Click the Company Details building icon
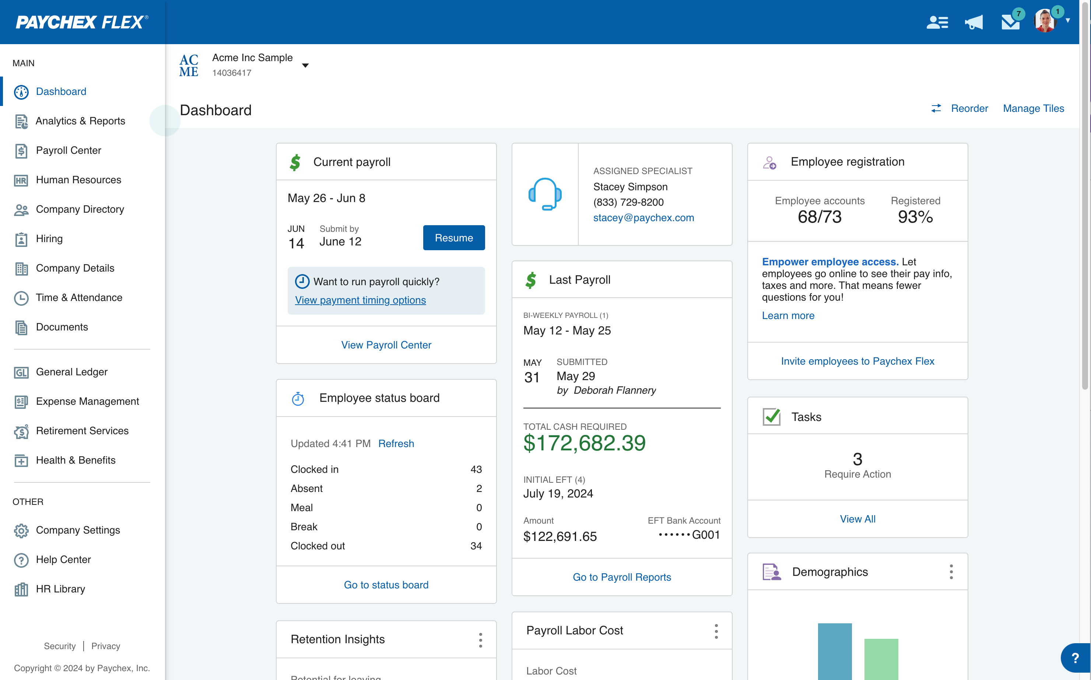This screenshot has width=1091, height=680. [x=21, y=269]
